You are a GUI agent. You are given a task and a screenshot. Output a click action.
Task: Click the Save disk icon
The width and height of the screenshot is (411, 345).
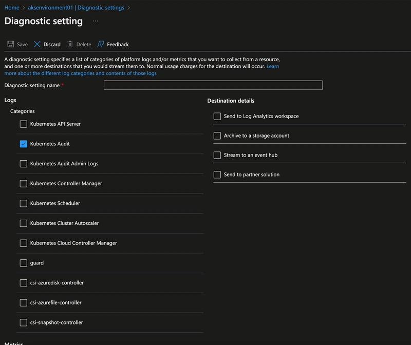tap(11, 44)
